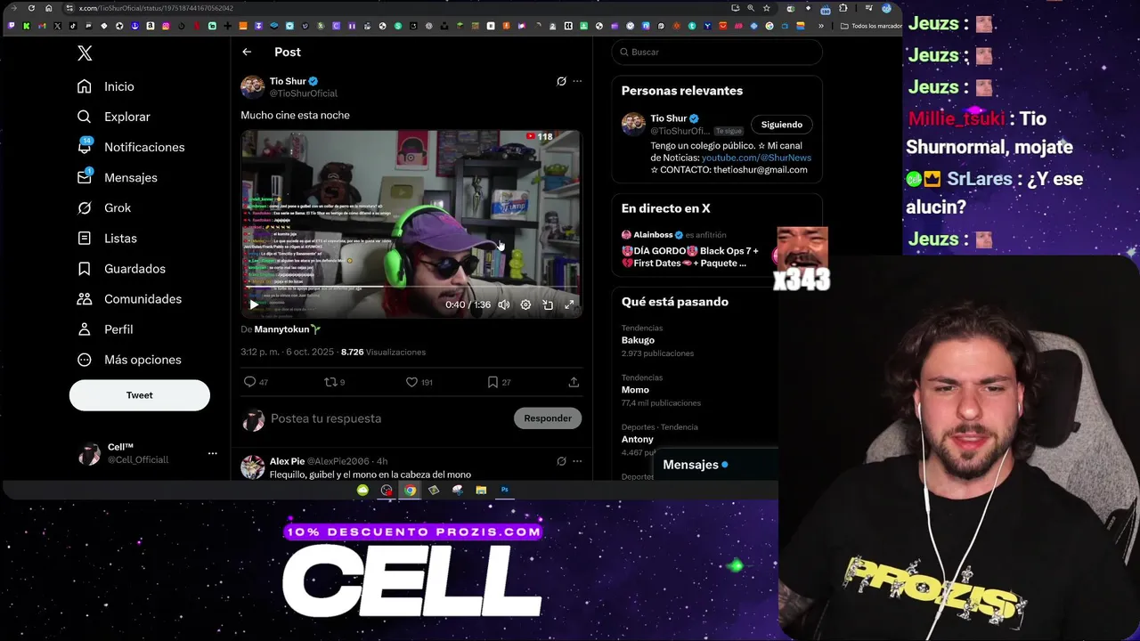Open Momo trend
This screenshot has width=1140, height=641.
[x=635, y=390]
